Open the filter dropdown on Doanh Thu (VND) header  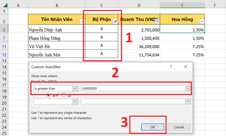point(157,22)
